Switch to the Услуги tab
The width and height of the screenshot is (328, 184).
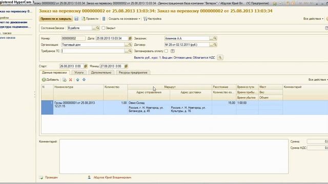(x=79, y=73)
